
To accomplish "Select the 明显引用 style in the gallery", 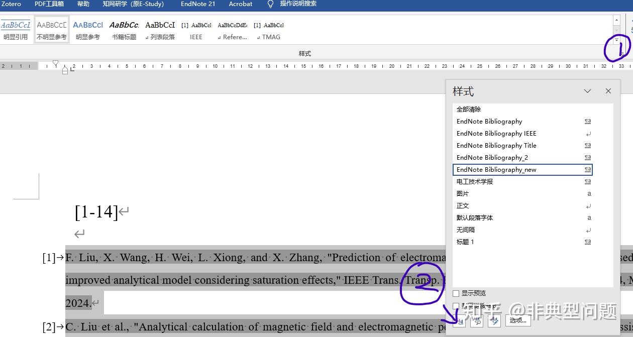I will (16, 29).
